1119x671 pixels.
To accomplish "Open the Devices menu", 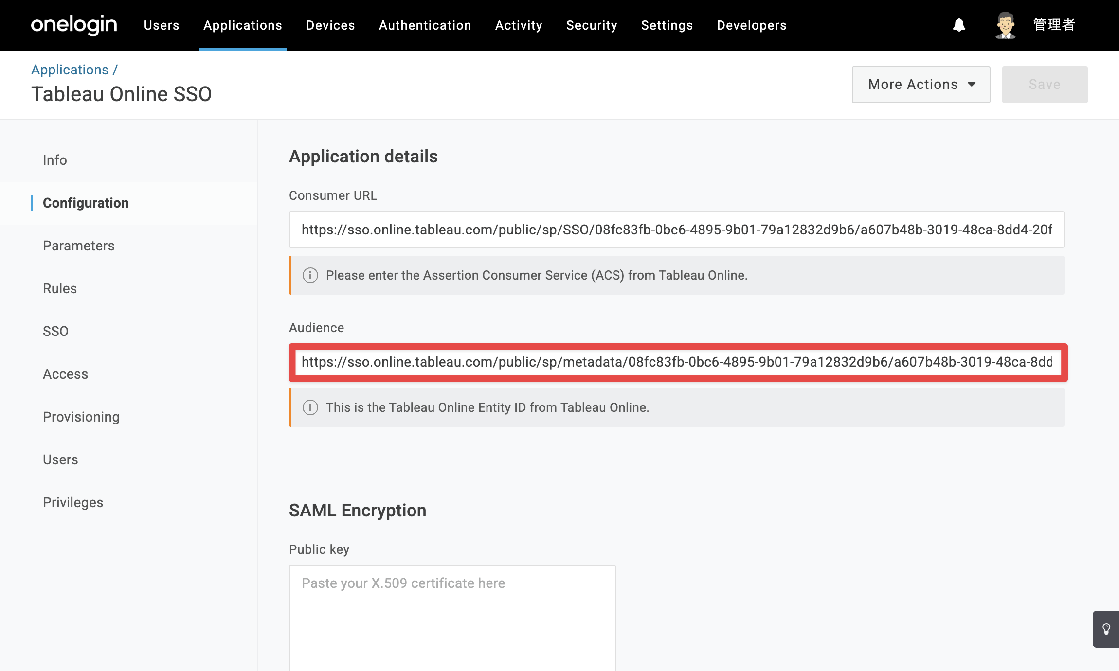I will (x=330, y=25).
